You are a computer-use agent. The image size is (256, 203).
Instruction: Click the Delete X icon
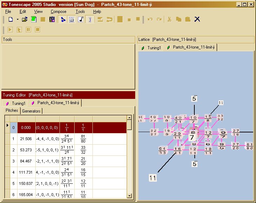[197, 19]
